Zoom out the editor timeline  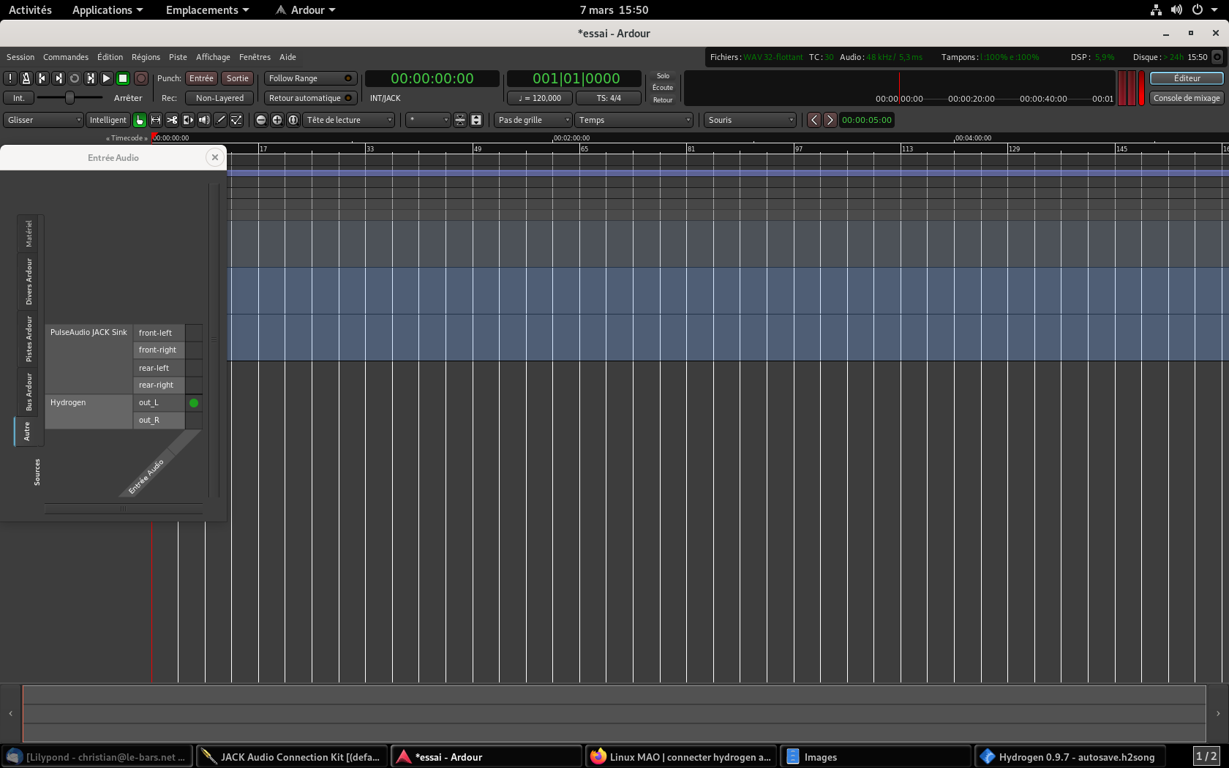point(261,120)
